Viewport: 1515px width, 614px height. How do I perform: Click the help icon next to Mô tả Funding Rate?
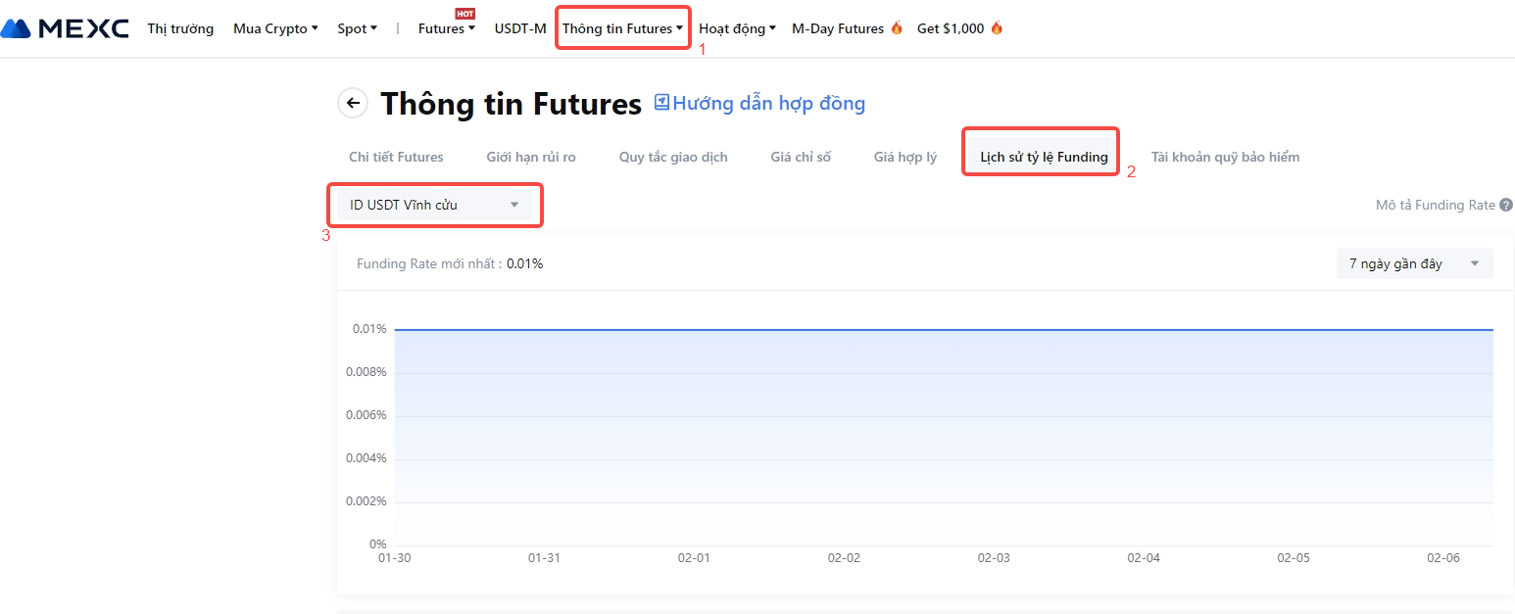(x=1506, y=206)
